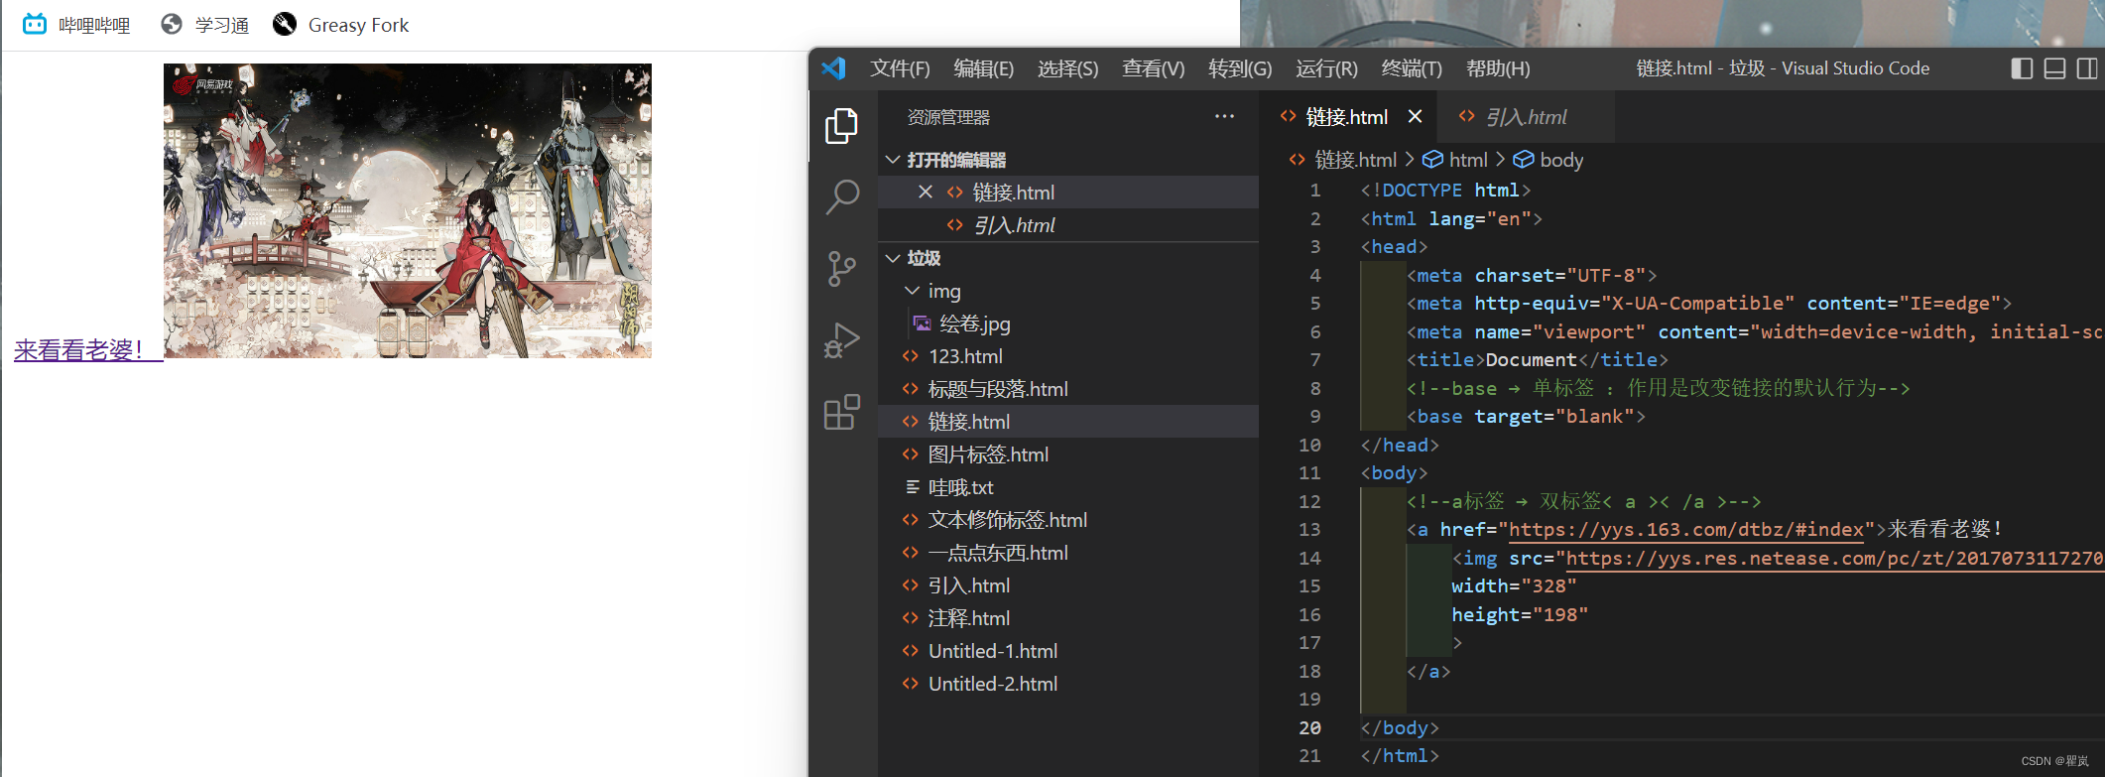Image resolution: width=2105 pixels, height=777 pixels.
Task: Toggle secondary side bar layout icon
Action: coord(2087,68)
